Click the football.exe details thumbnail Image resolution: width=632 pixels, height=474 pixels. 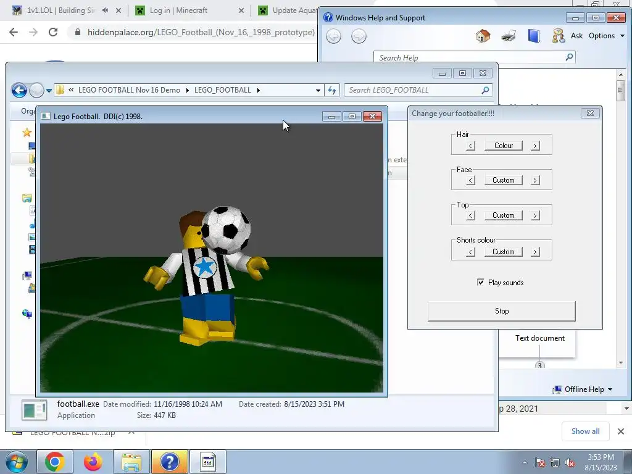tap(35, 410)
